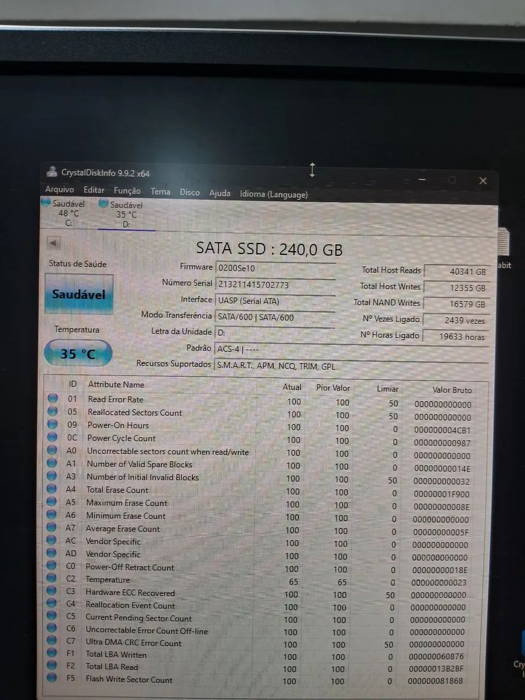Select raw value 000000004CB1 of Power-On Hours
The height and width of the screenshot is (700, 525).
[x=442, y=430]
